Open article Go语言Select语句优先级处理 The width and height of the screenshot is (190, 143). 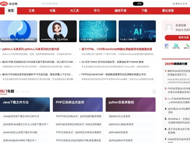tap(112, 62)
